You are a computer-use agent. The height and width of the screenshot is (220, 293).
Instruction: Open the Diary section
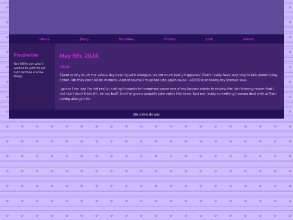pyautogui.click(x=84, y=39)
